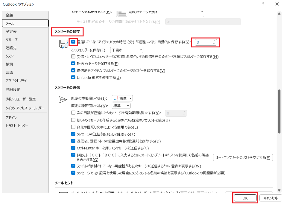Open アクセシビリティ options category
This screenshot has height=204, width=284.
pos(25,81)
